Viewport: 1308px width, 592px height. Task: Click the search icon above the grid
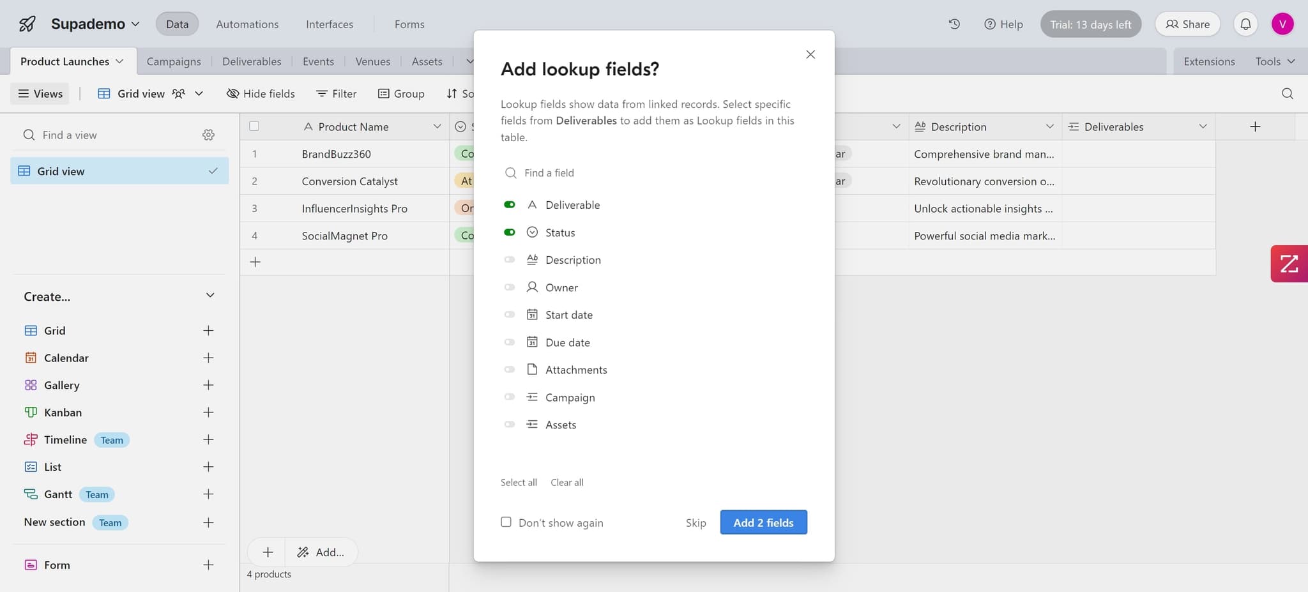pyautogui.click(x=1286, y=93)
